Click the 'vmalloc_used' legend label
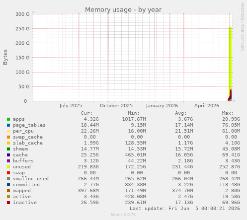Viewport: 247px width, 220px height. [x=31, y=179]
